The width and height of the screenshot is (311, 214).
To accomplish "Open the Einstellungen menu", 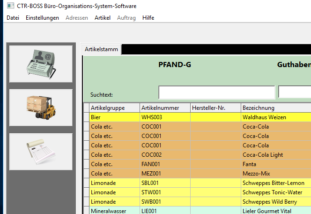I will click(42, 18).
